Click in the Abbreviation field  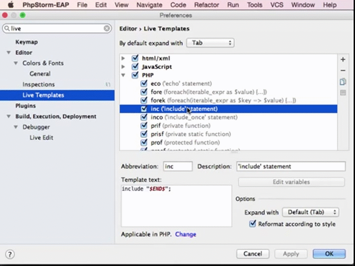[178, 166]
